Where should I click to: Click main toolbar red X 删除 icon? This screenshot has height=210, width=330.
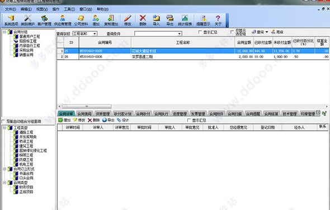click(x=143, y=21)
